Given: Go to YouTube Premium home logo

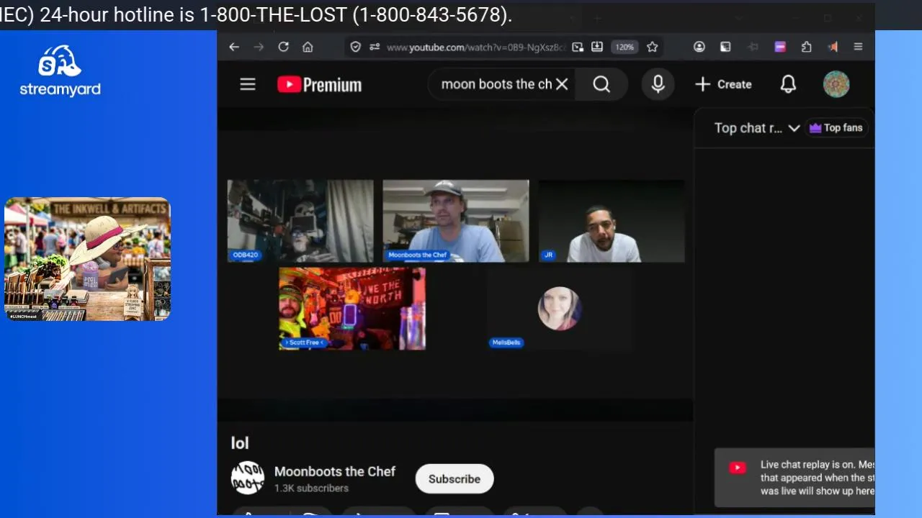Looking at the screenshot, I should [x=320, y=85].
